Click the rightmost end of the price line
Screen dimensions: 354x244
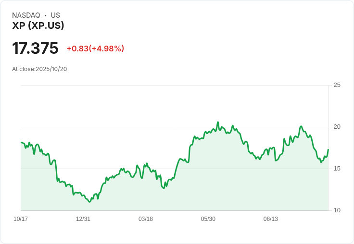pos(328,150)
